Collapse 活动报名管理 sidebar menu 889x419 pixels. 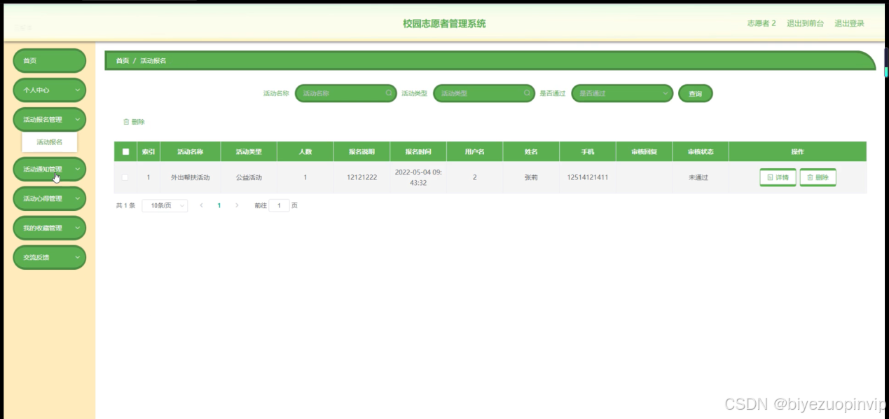point(49,119)
